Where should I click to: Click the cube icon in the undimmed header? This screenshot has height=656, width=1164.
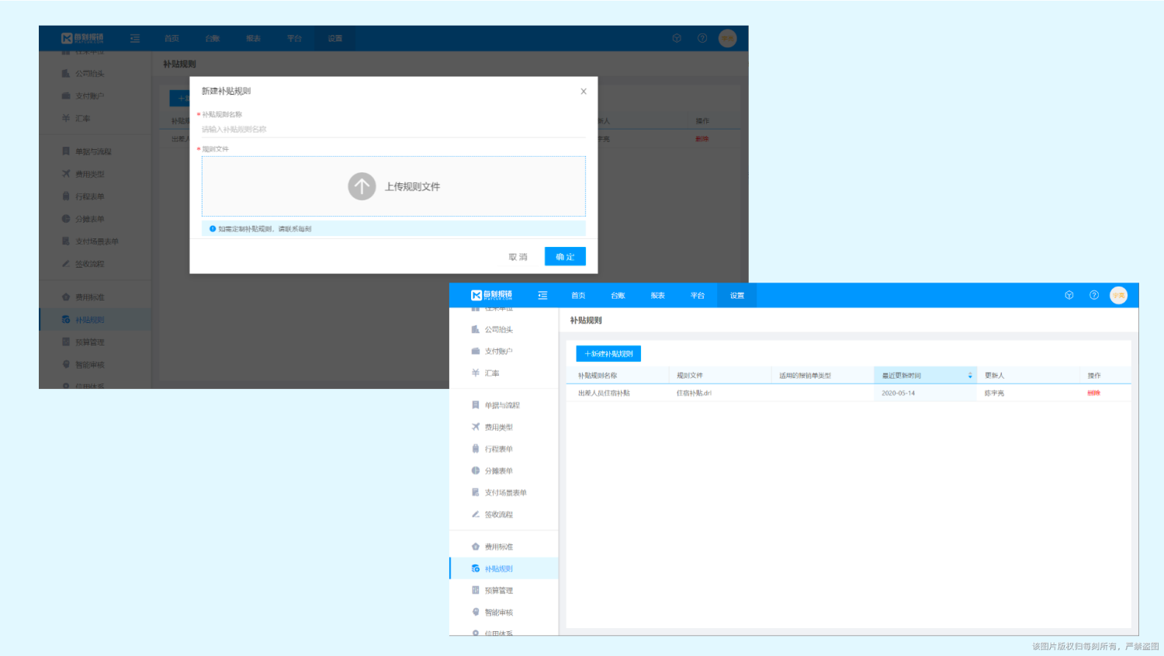point(1069,295)
